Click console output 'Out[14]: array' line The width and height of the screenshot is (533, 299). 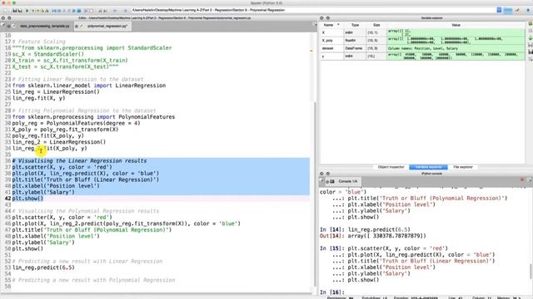[x=373, y=236]
